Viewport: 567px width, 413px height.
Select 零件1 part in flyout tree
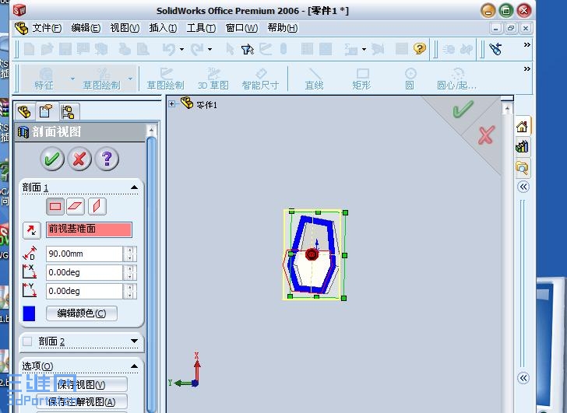[206, 105]
